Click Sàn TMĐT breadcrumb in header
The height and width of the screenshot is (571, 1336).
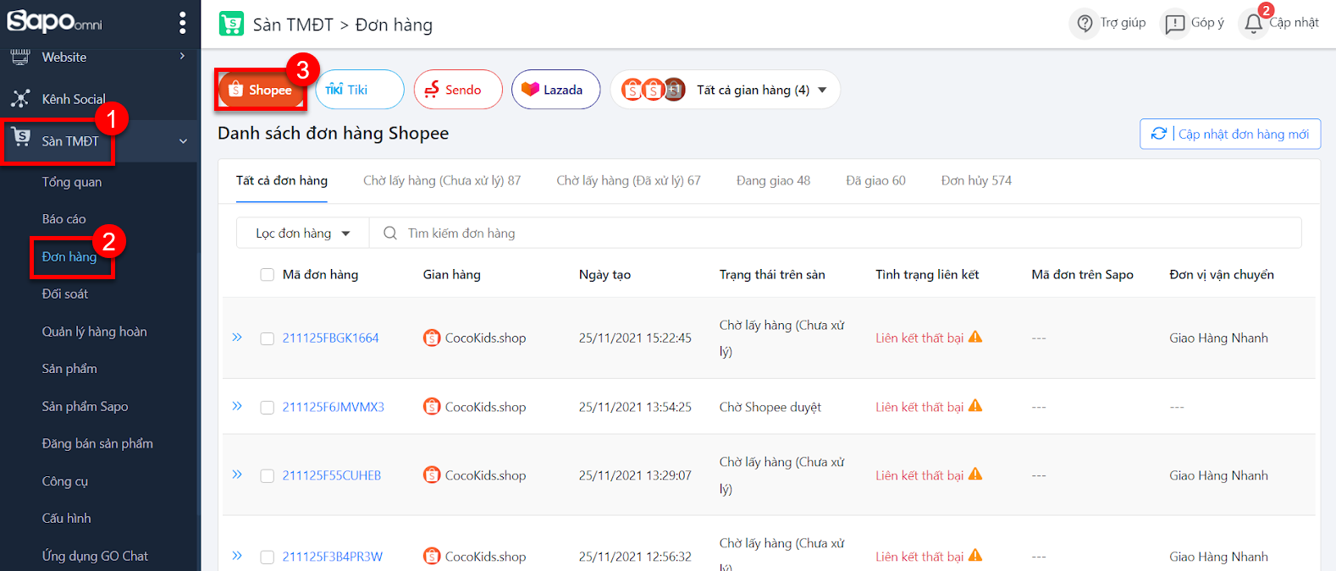click(x=293, y=25)
